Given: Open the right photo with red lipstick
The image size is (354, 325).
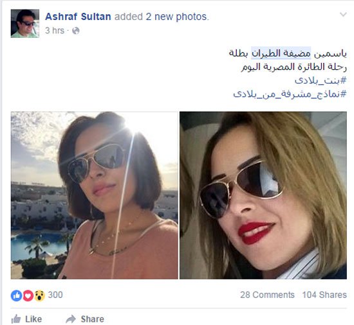Looking at the screenshot, I should click(263, 195).
